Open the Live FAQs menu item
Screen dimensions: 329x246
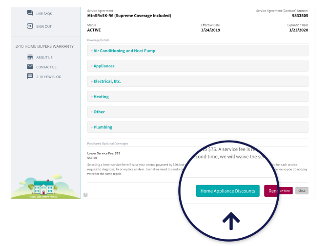44,13
